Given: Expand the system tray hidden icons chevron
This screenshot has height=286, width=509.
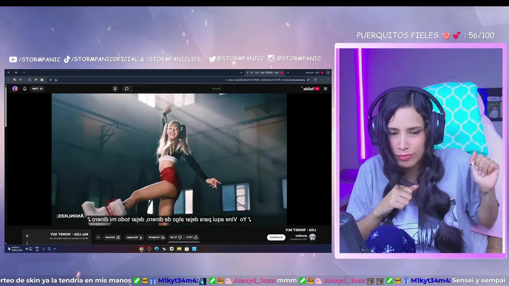Looking at the screenshot, I should tap(54, 249).
